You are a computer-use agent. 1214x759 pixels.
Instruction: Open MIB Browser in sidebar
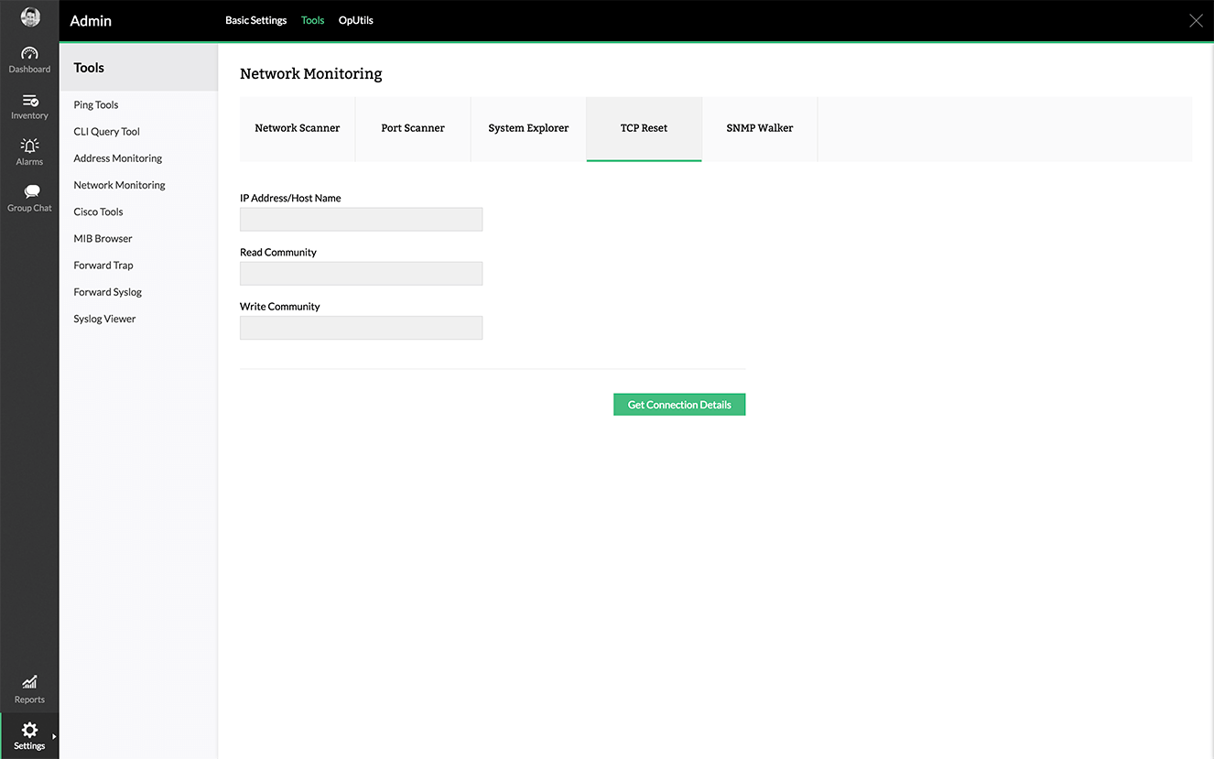(x=103, y=239)
